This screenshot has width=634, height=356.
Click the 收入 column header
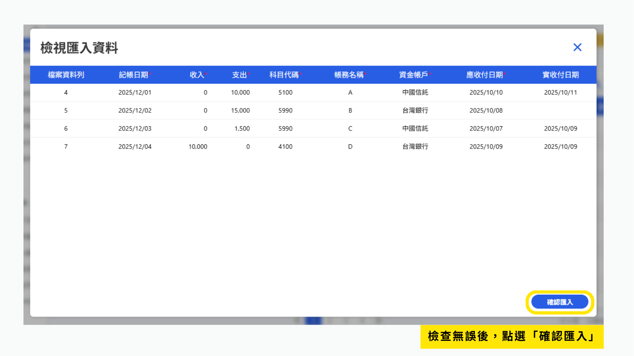pyautogui.click(x=197, y=75)
